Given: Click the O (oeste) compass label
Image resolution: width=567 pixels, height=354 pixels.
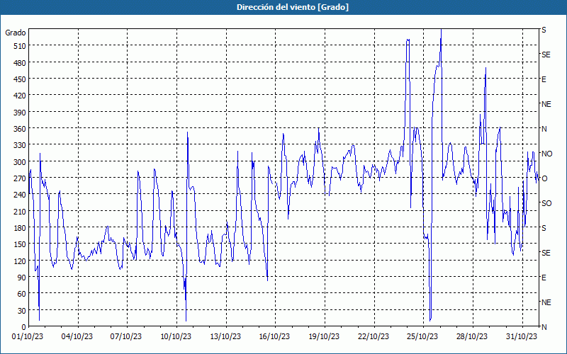Looking at the screenshot, I should click(544, 179).
